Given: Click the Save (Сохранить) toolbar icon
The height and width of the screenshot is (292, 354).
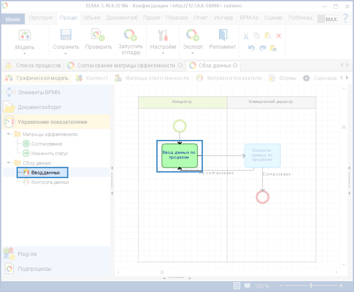Looking at the screenshot, I should 66,36.
